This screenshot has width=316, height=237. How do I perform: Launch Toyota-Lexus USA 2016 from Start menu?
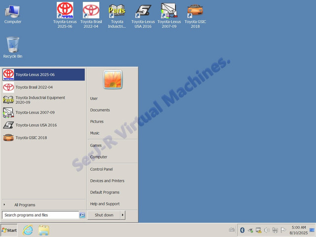click(x=43, y=125)
